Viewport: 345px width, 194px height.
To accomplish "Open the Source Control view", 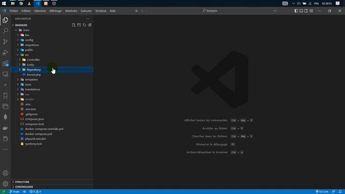I will coord(5,41).
